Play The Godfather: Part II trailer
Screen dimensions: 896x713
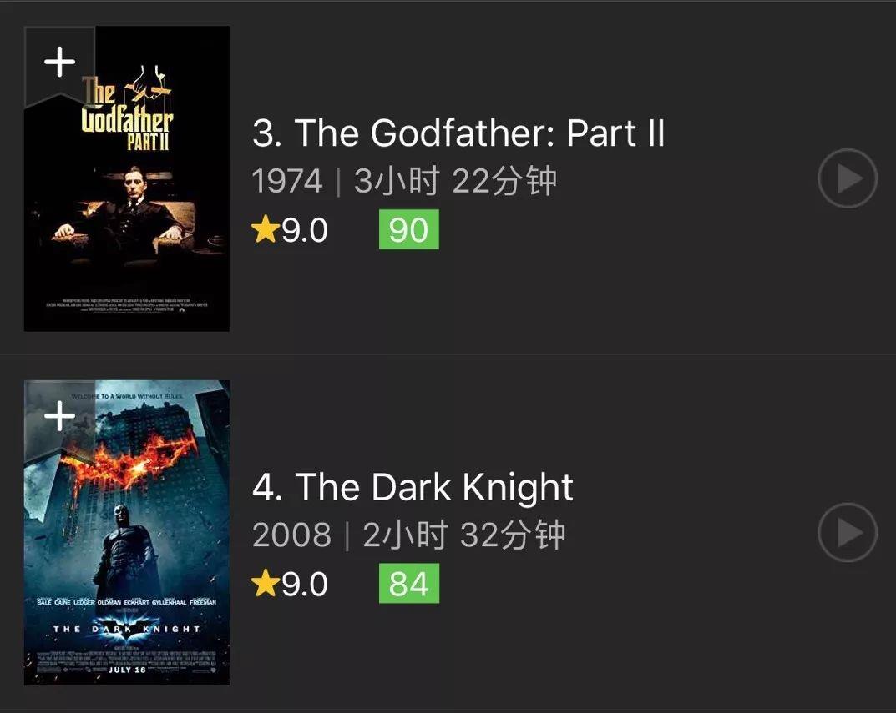pyautogui.click(x=847, y=178)
